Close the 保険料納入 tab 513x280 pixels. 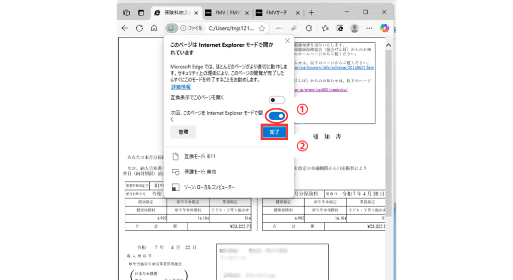pos(196,13)
